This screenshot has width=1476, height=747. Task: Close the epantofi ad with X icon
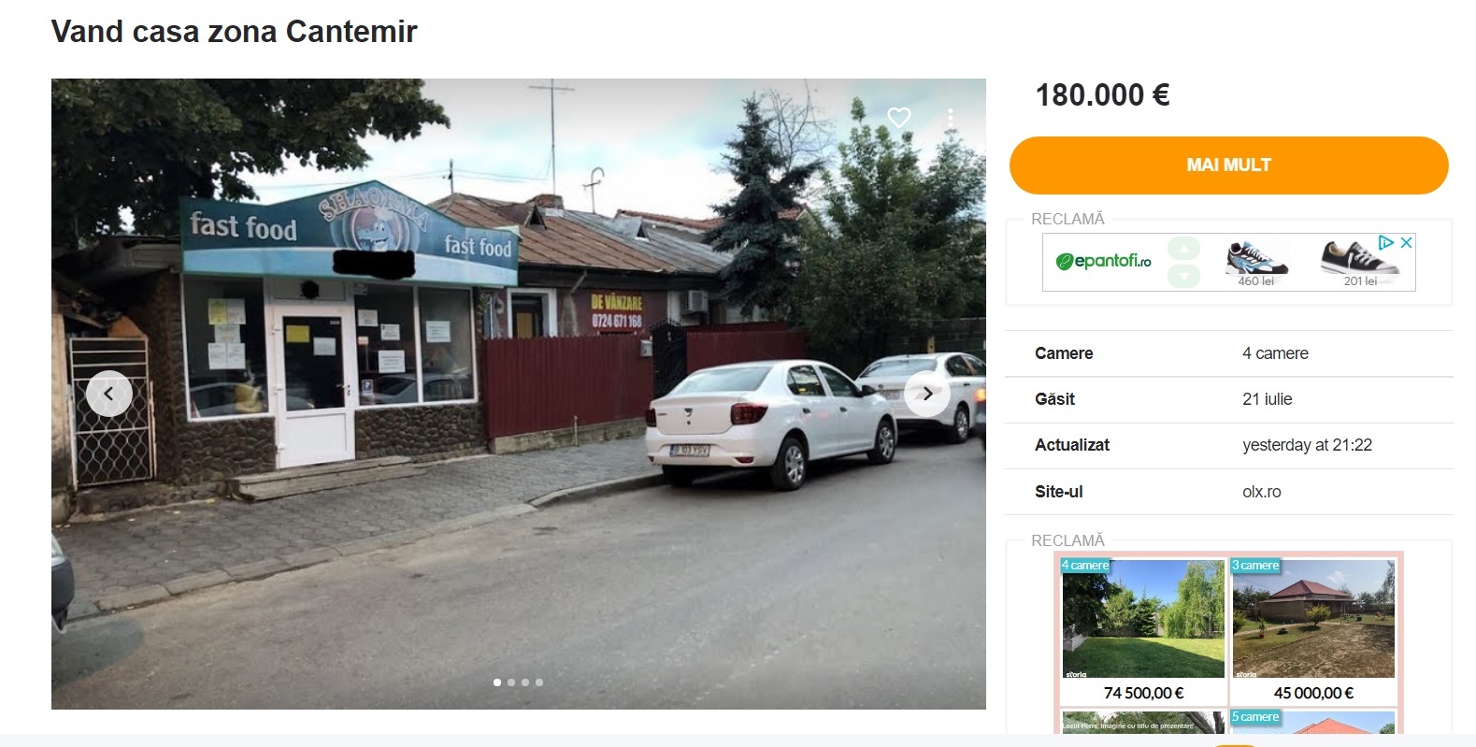(x=1406, y=242)
